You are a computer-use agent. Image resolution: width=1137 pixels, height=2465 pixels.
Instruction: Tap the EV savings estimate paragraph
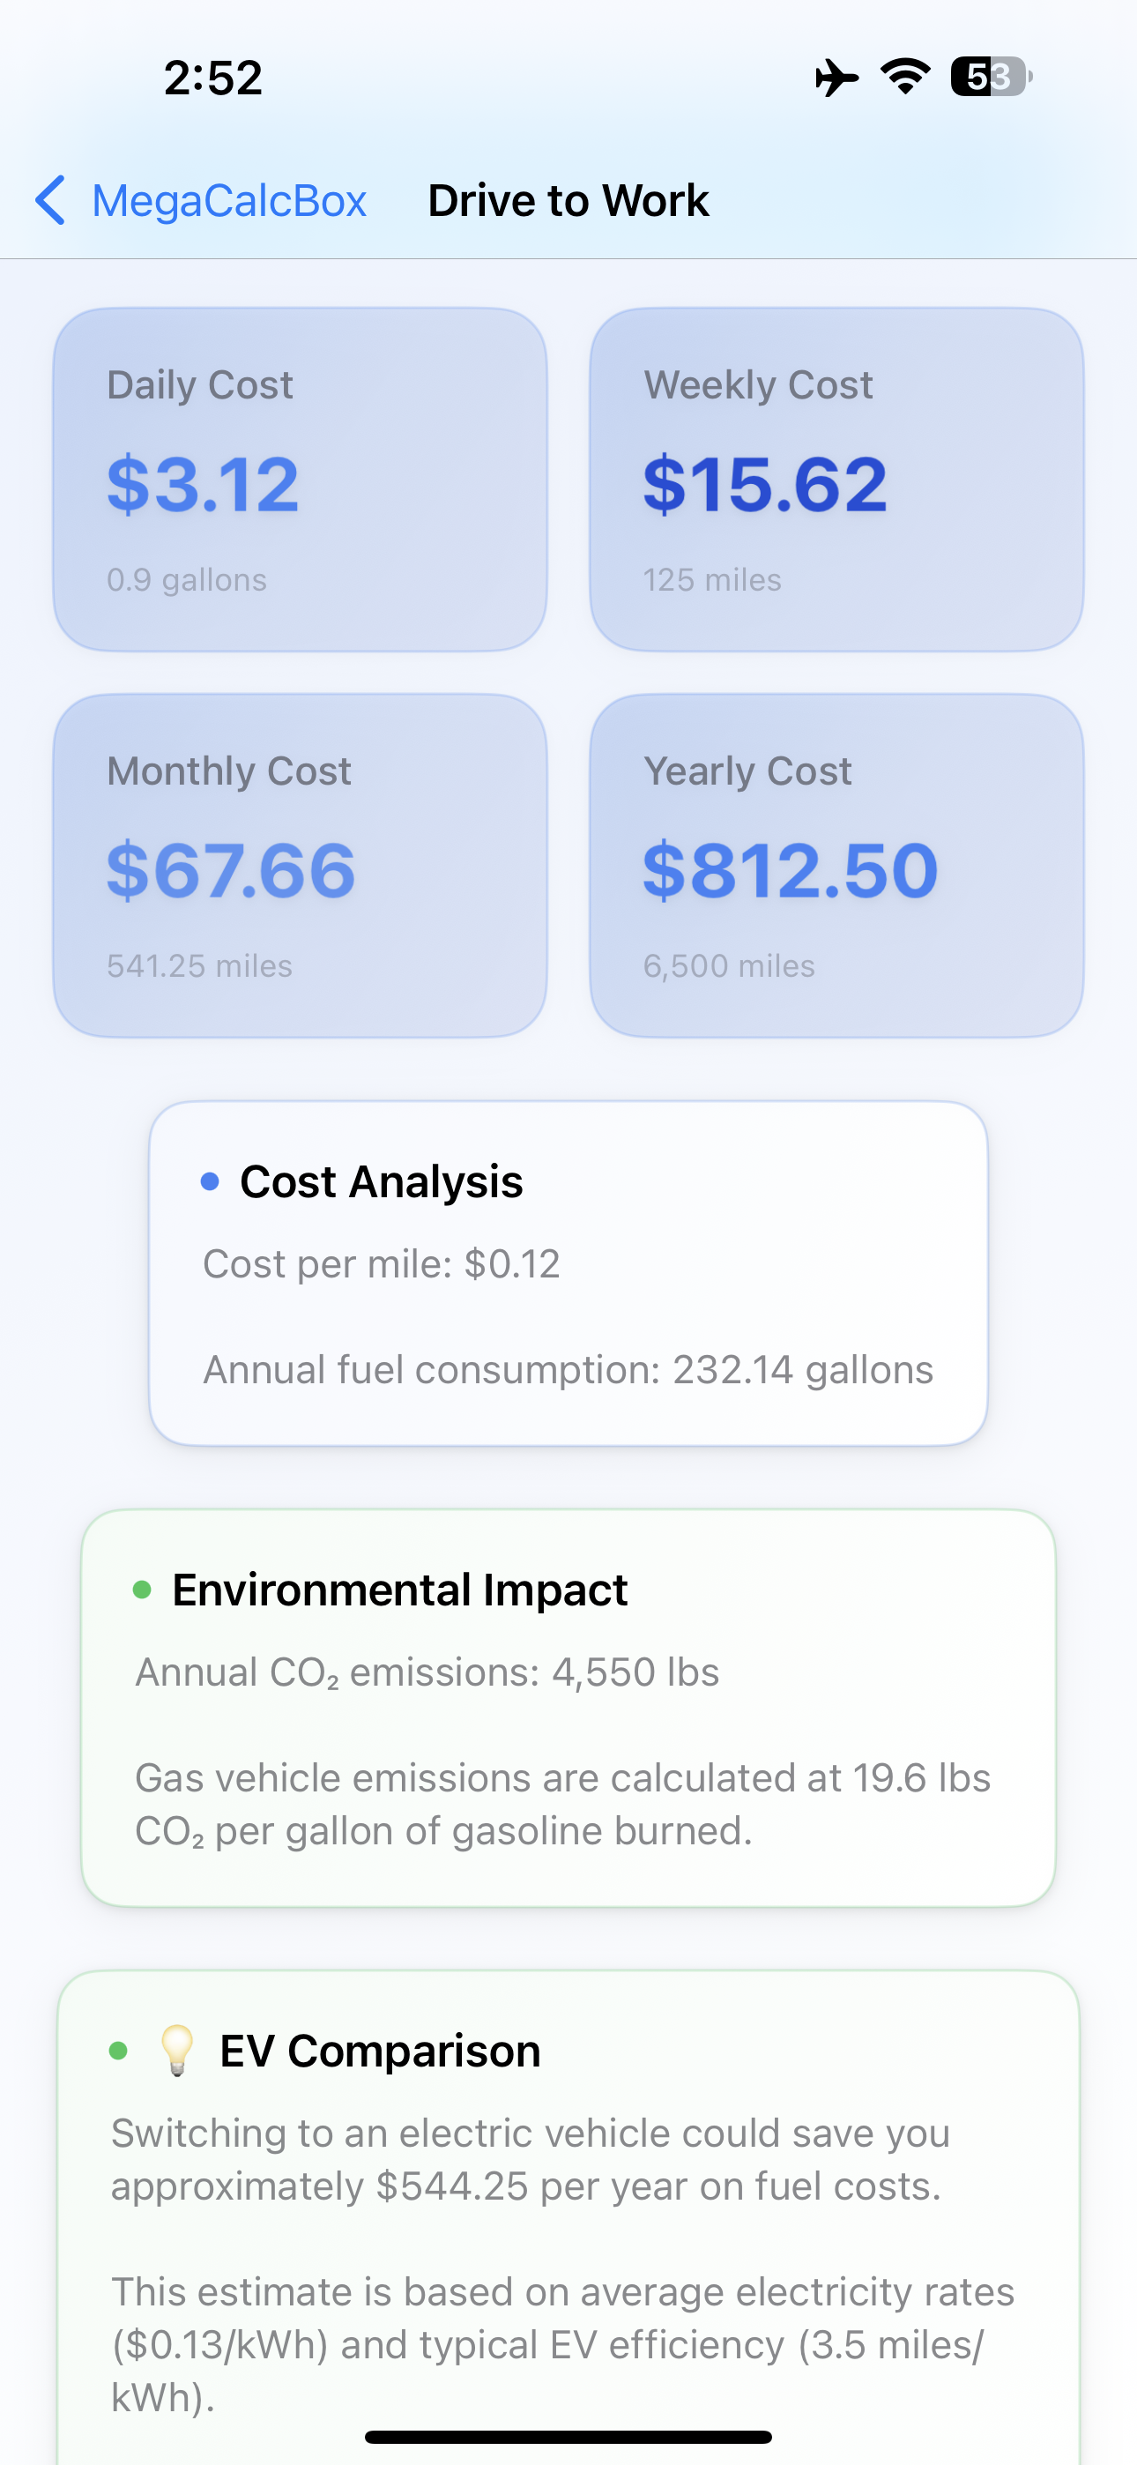pos(531,2160)
